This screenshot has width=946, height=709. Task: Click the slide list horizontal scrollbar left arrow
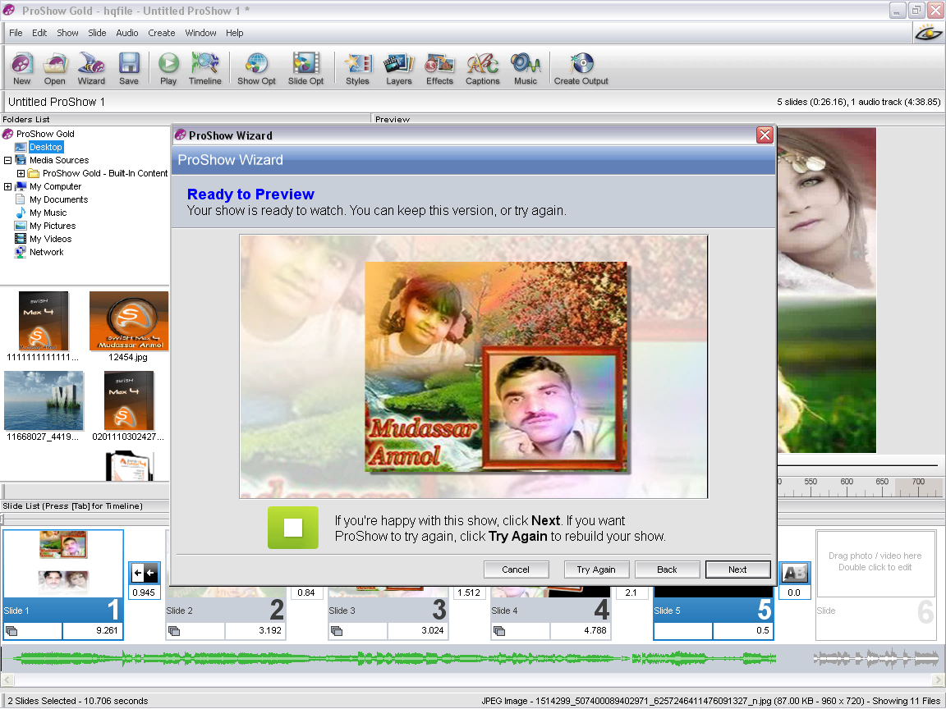pos(8,680)
